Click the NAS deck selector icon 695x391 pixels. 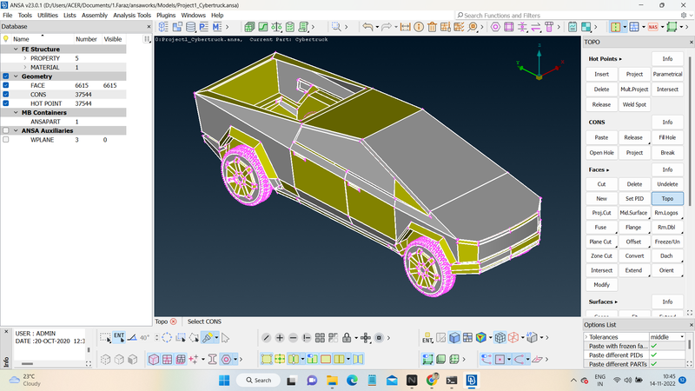pos(653,27)
